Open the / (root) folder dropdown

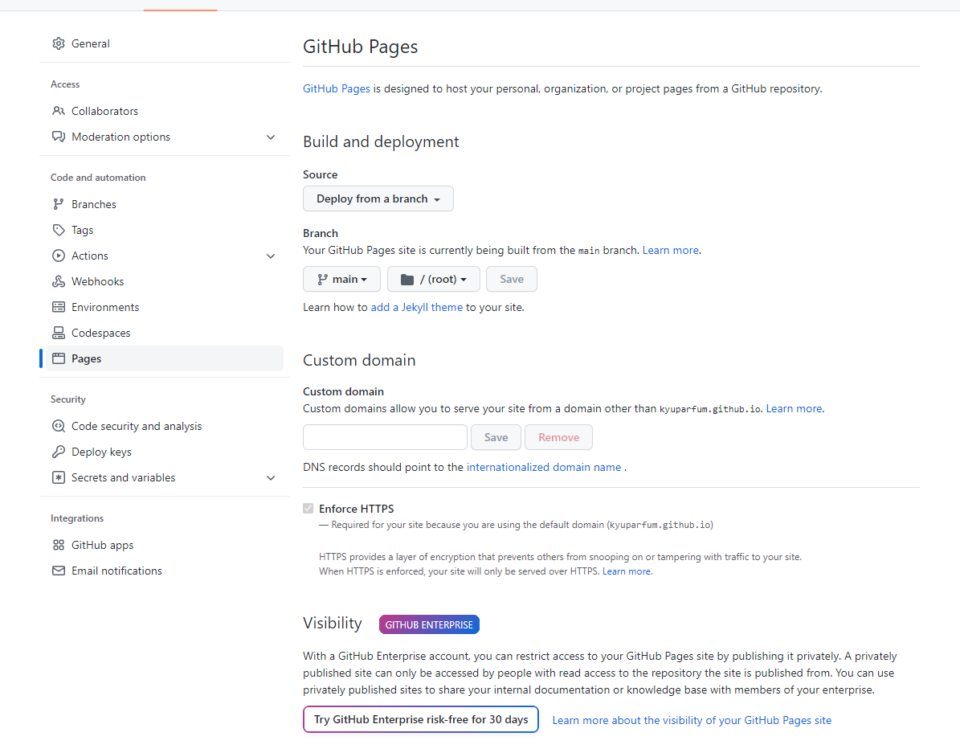tap(434, 279)
